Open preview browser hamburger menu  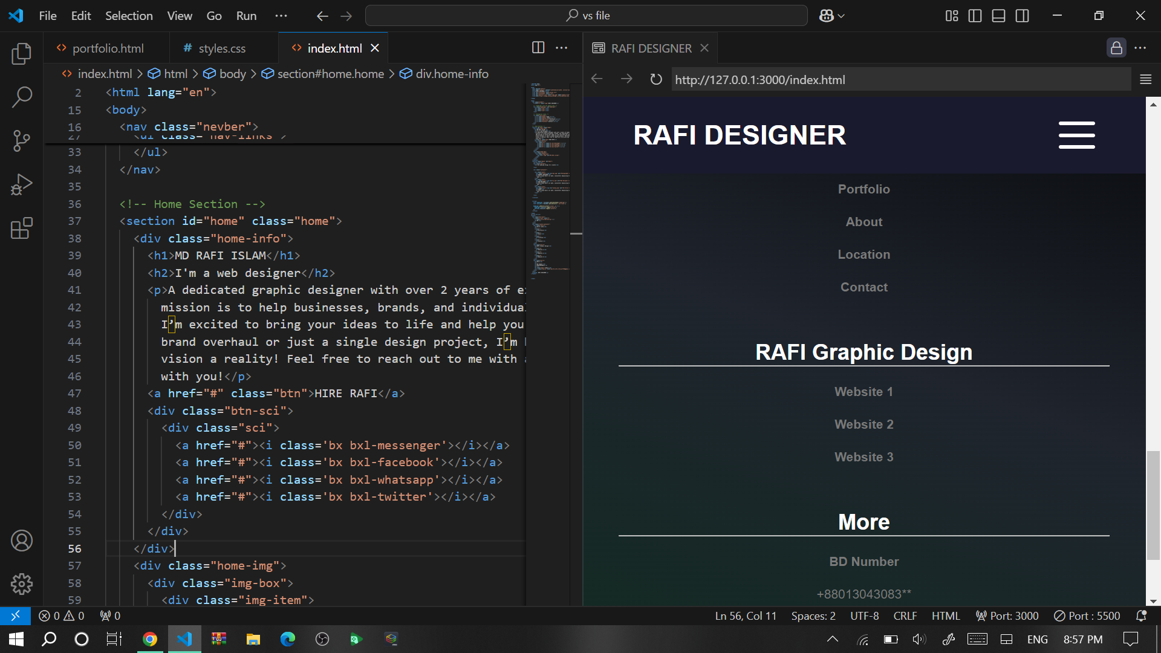(1145, 79)
